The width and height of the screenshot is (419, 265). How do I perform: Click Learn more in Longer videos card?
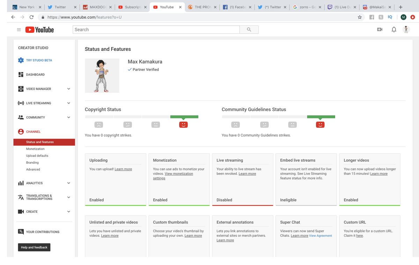click(379, 174)
